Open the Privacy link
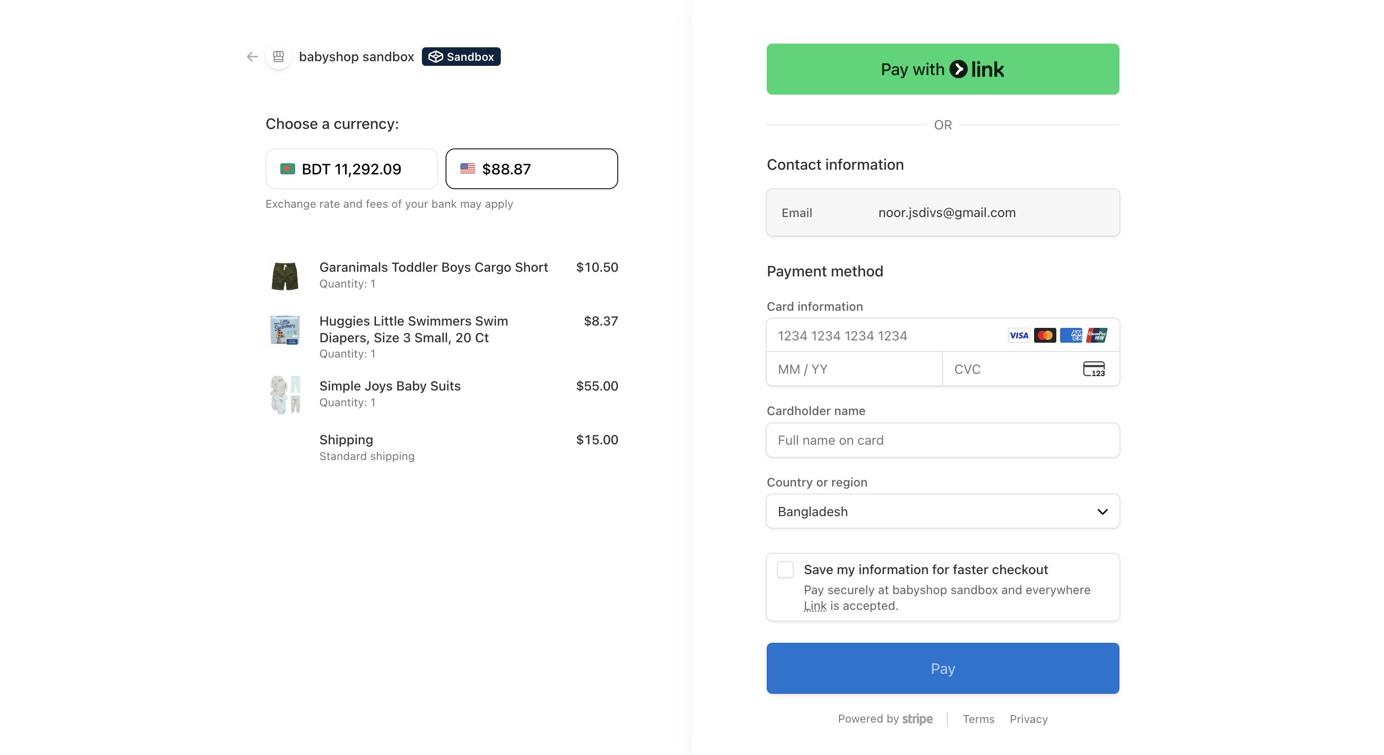The height and width of the screenshot is (755, 1384). (1028, 719)
